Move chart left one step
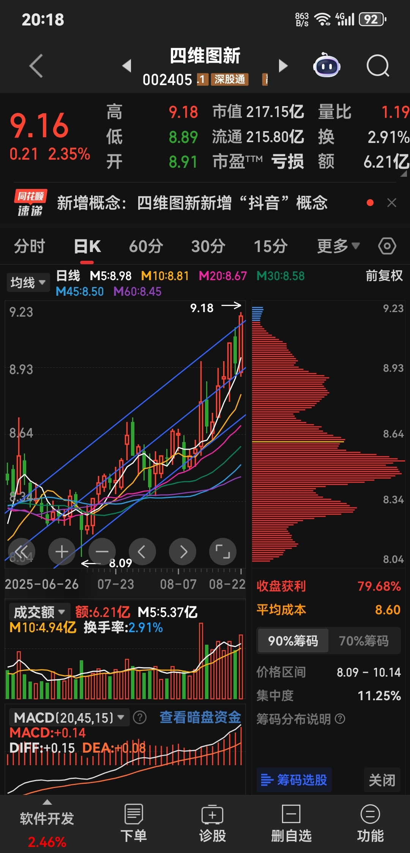 coord(142,552)
